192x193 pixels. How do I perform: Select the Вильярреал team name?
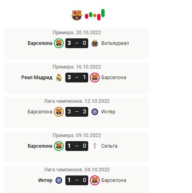click(x=115, y=43)
